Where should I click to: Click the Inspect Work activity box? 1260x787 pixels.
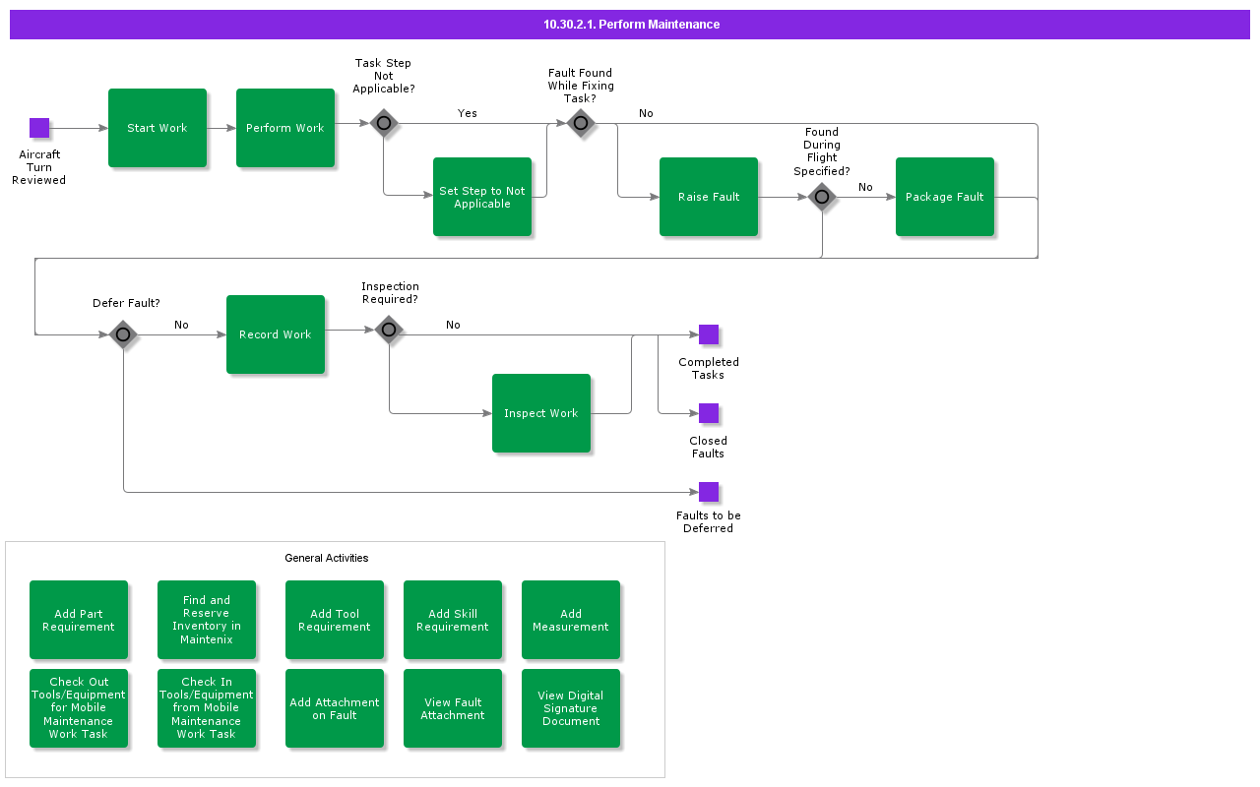pyautogui.click(x=541, y=413)
